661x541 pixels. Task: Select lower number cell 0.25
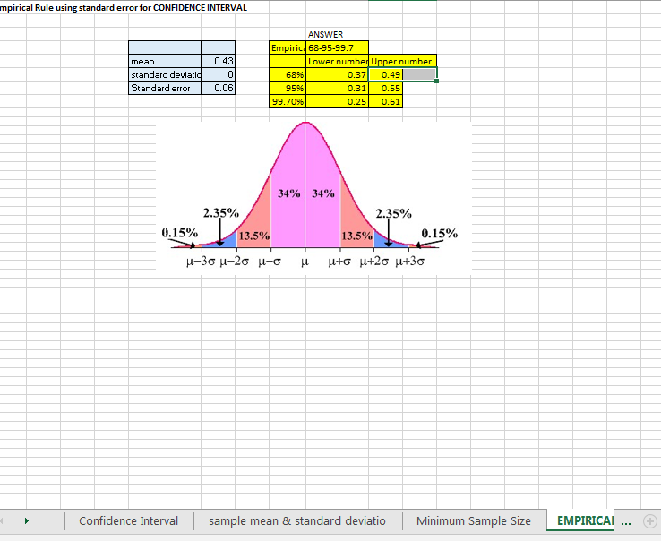click(x=337, y=101)
